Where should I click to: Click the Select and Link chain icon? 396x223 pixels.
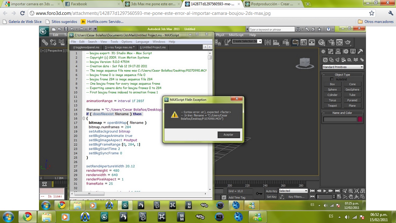point(45,42)
